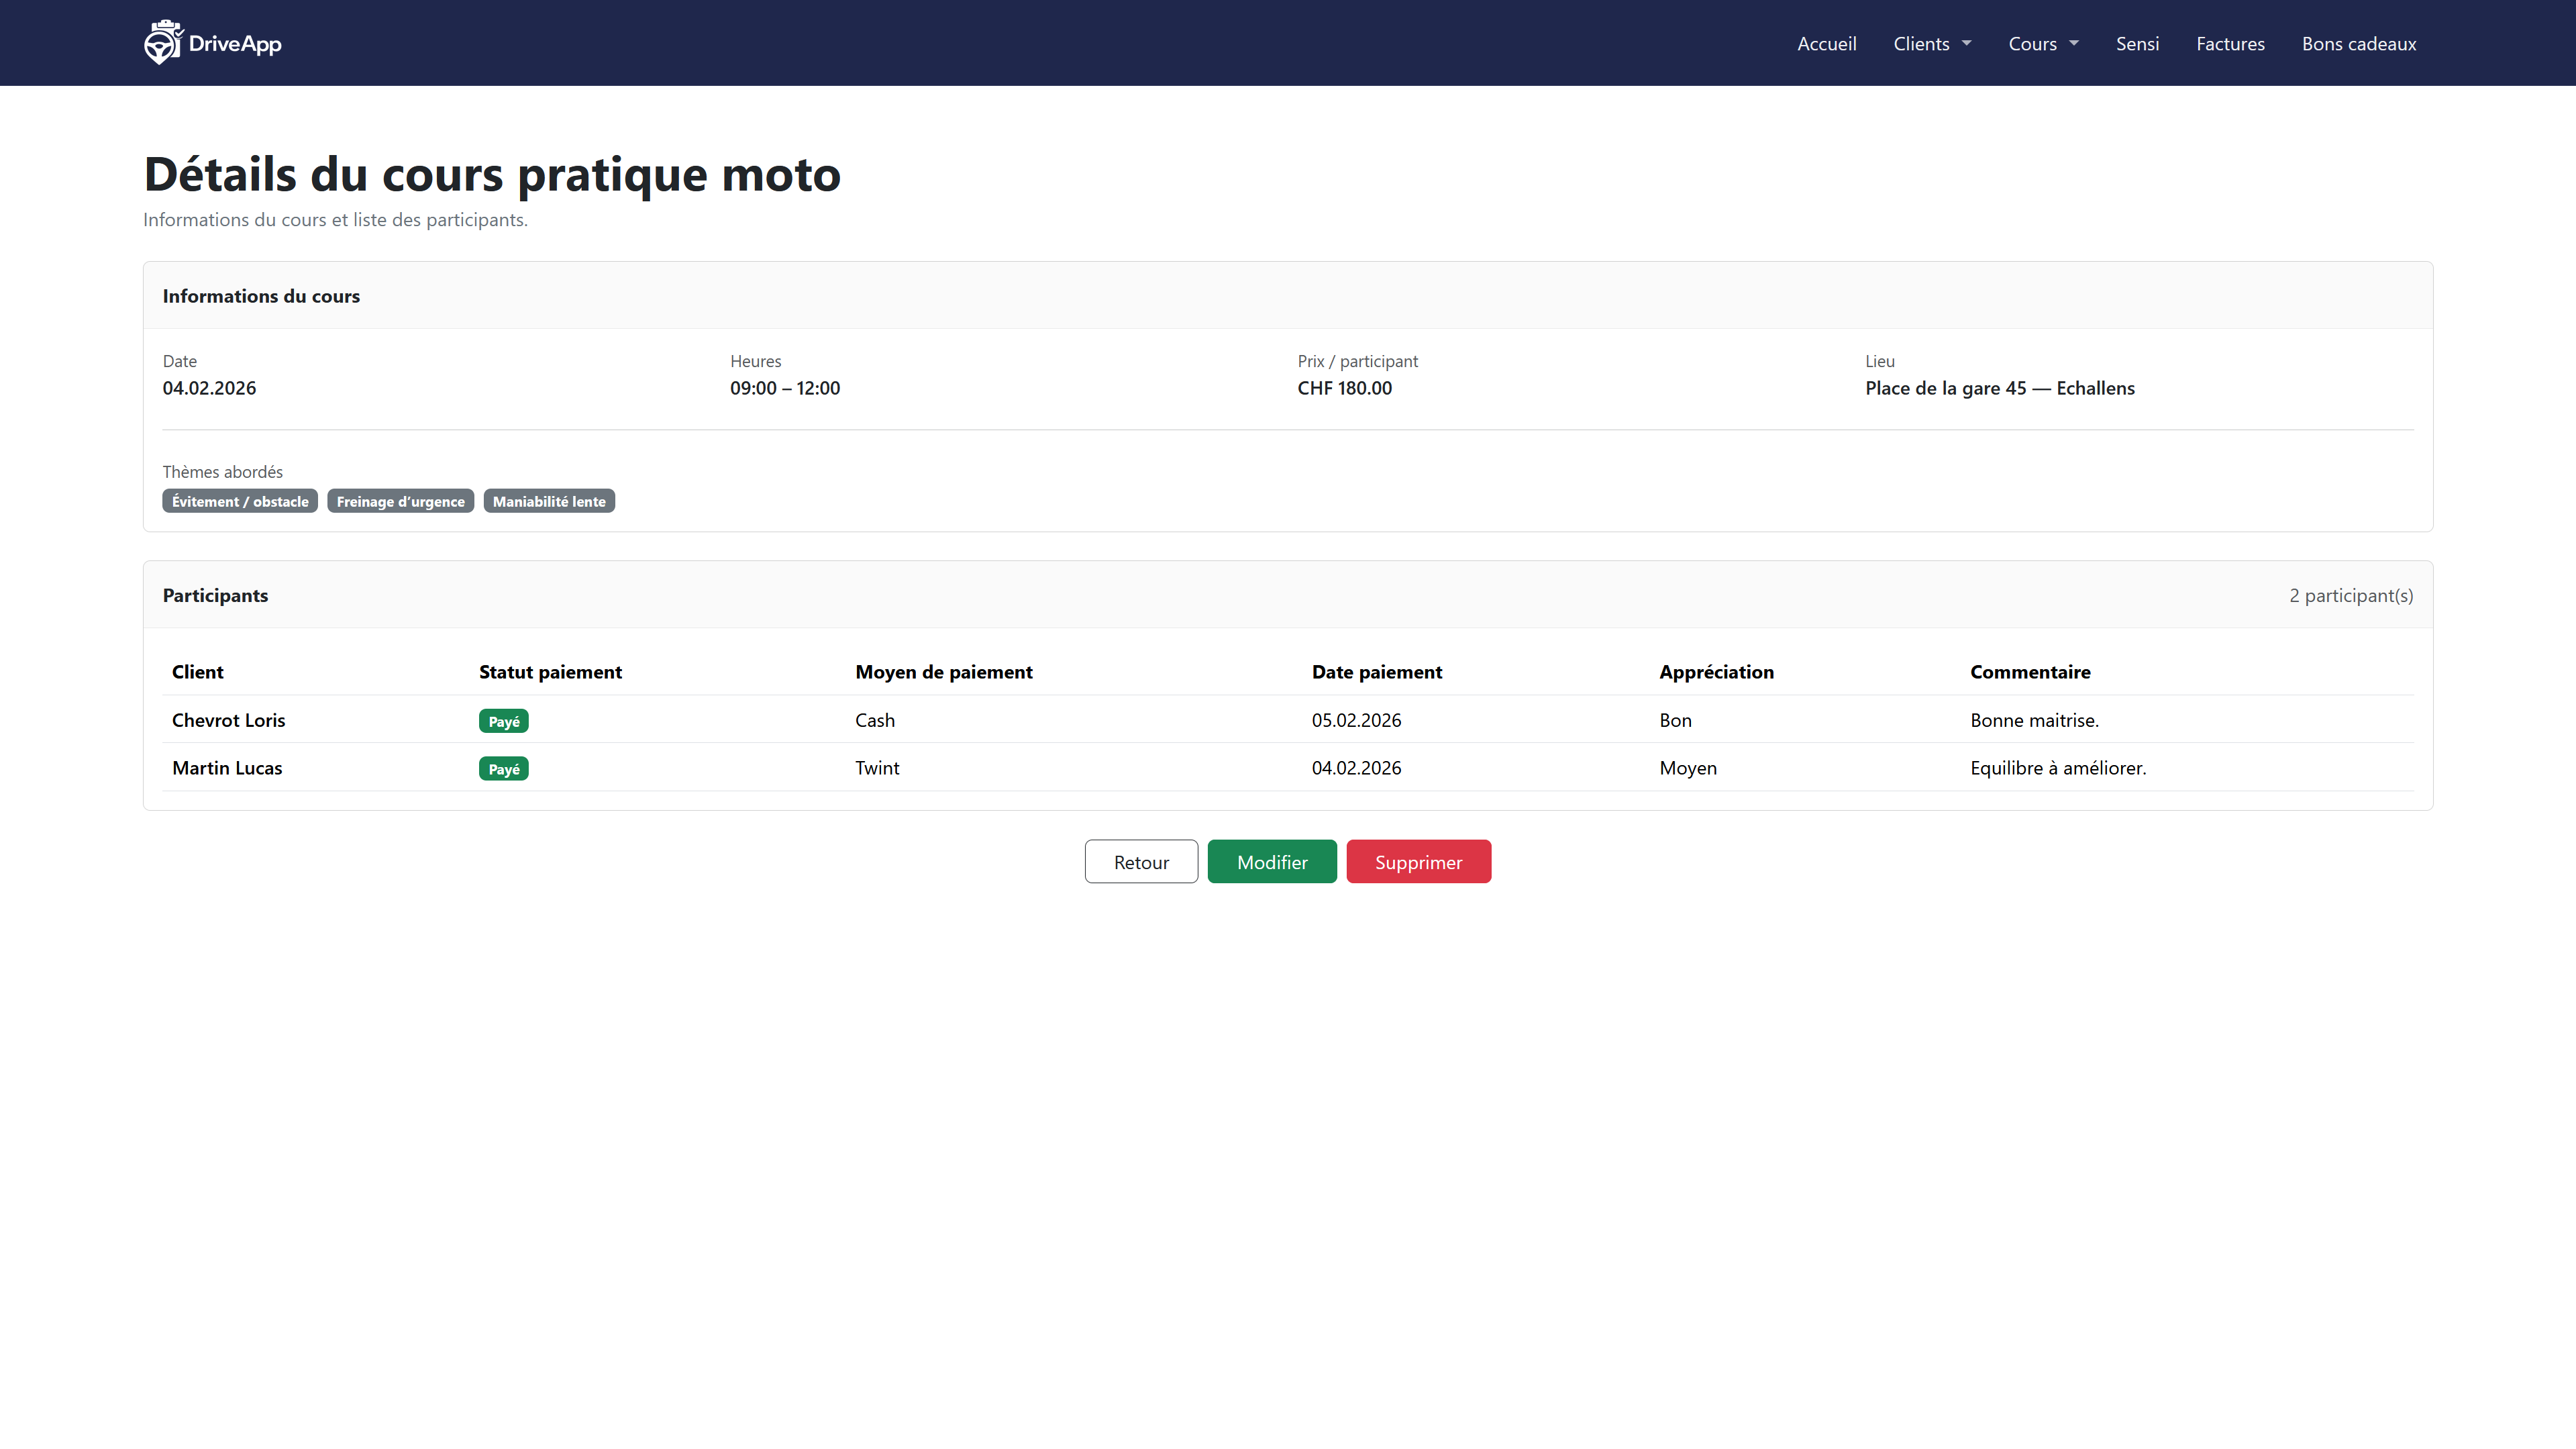Expand the Cours dropdown menu
The width and height of the screenshot is (2576, 1449).
coord(2043,44)
